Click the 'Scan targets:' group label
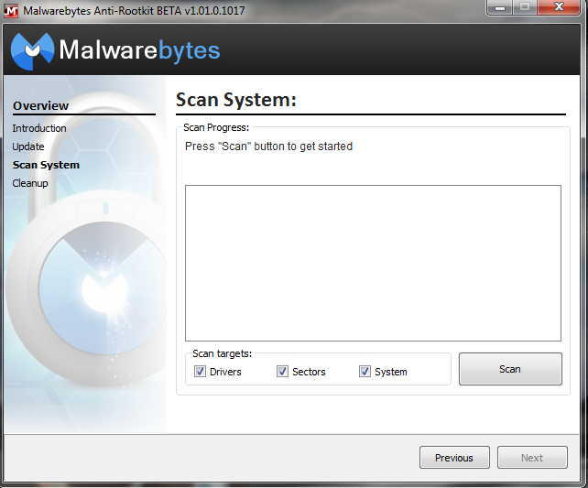The image size is (588, 488). pos(222,353)
